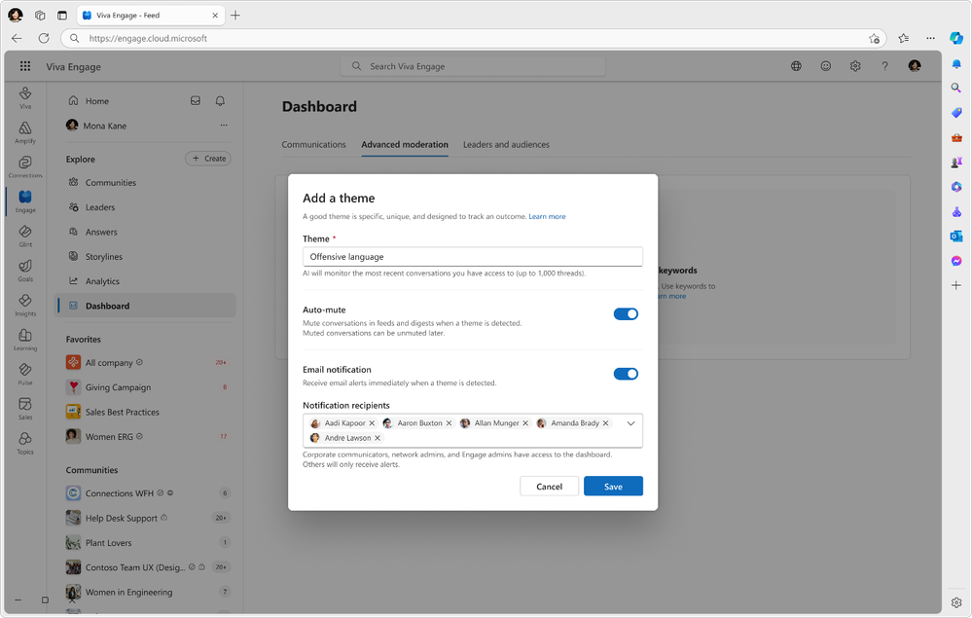Open a new browser tab
This screenshot has height=618, width=972.
coord(235,16)
